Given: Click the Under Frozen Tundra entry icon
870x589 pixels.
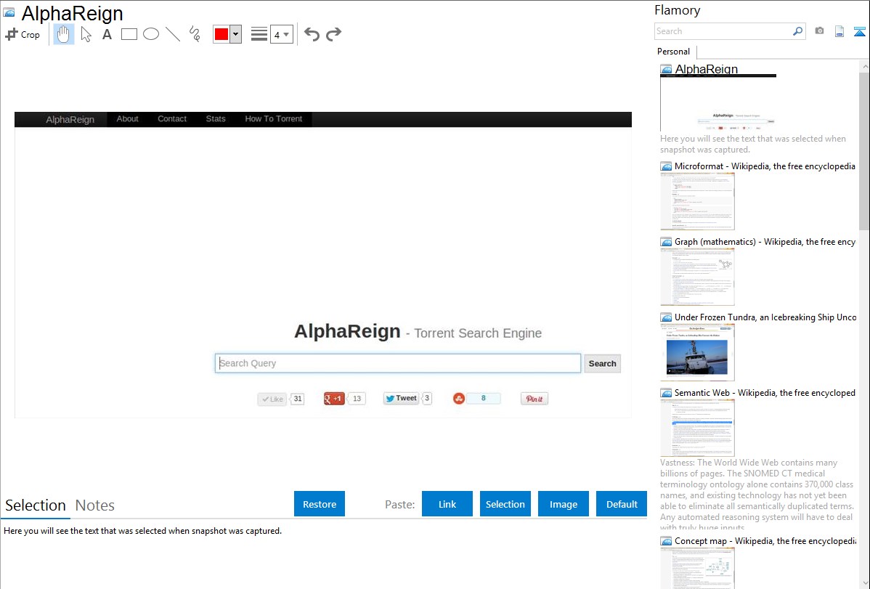Looking at the screenshot, I should 667,317.
